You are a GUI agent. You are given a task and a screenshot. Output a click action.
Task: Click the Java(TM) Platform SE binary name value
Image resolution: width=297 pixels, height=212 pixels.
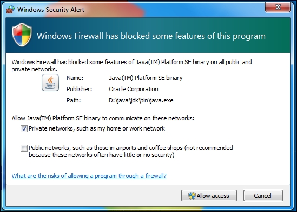146,78
